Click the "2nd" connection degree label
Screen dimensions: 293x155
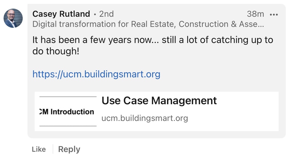(x=106, y=14)
